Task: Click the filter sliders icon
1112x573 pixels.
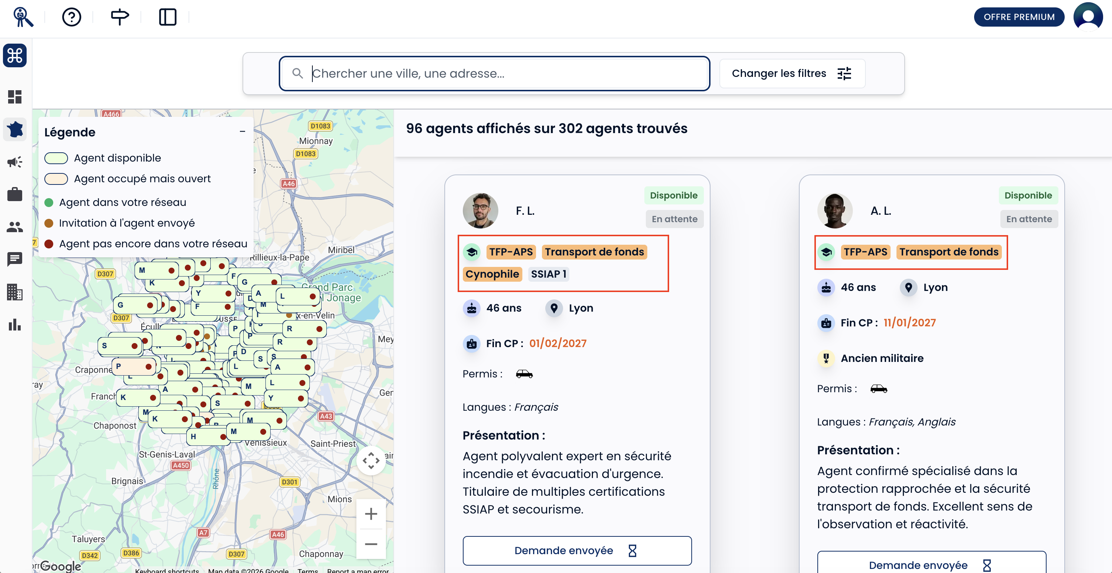Action: (844, 74)
